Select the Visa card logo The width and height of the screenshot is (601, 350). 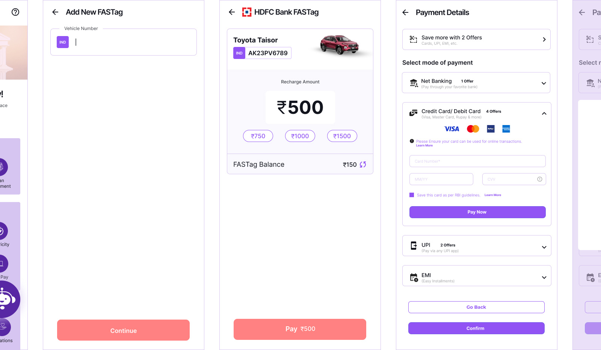click(452, 129)
